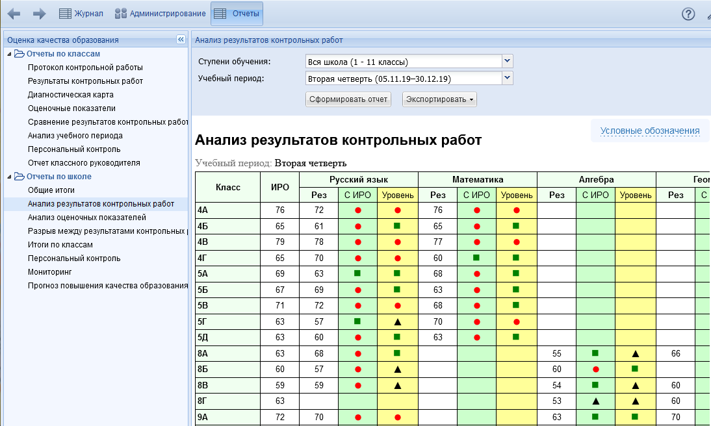Collapse the Отчеты по школе tree node

(9, 177)
